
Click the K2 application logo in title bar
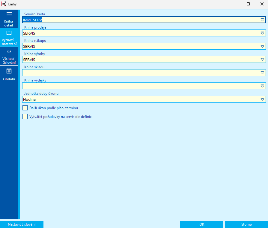[x=4, y=4]
